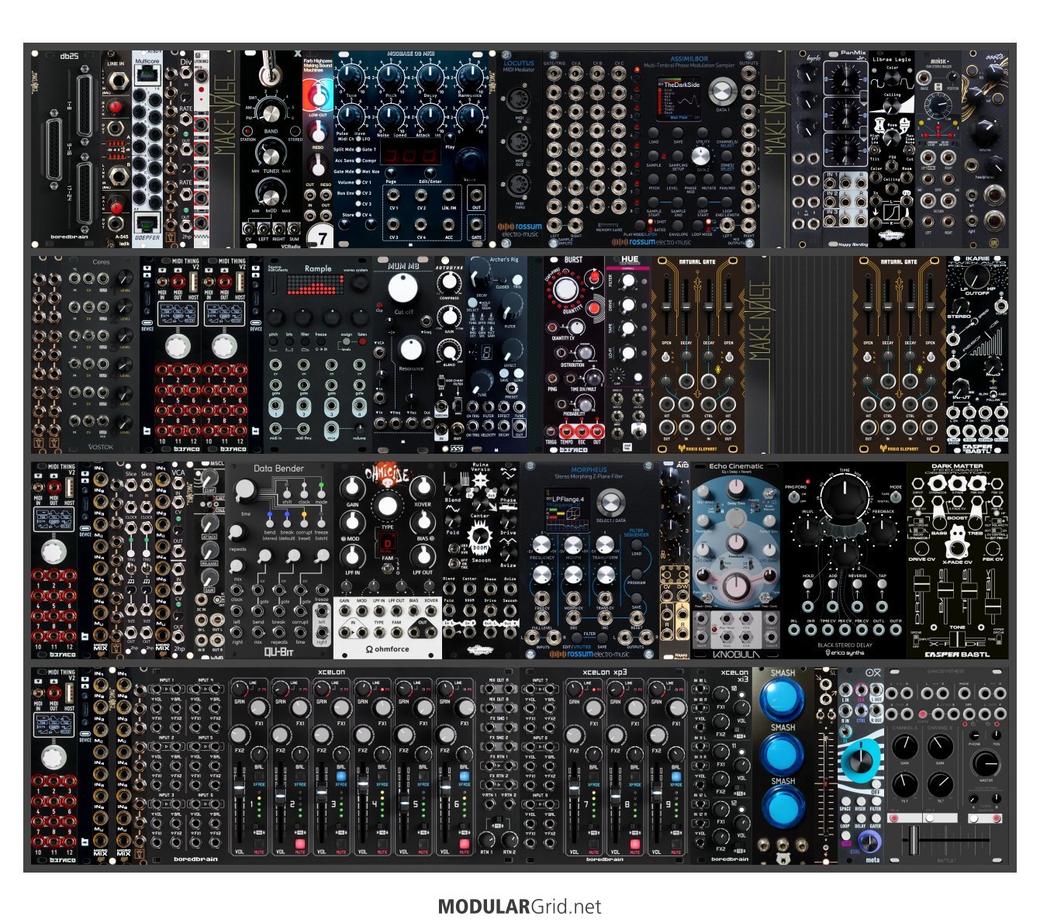
Task: Open Assimil8or UTILITY menu button
Action: [702, 132]
